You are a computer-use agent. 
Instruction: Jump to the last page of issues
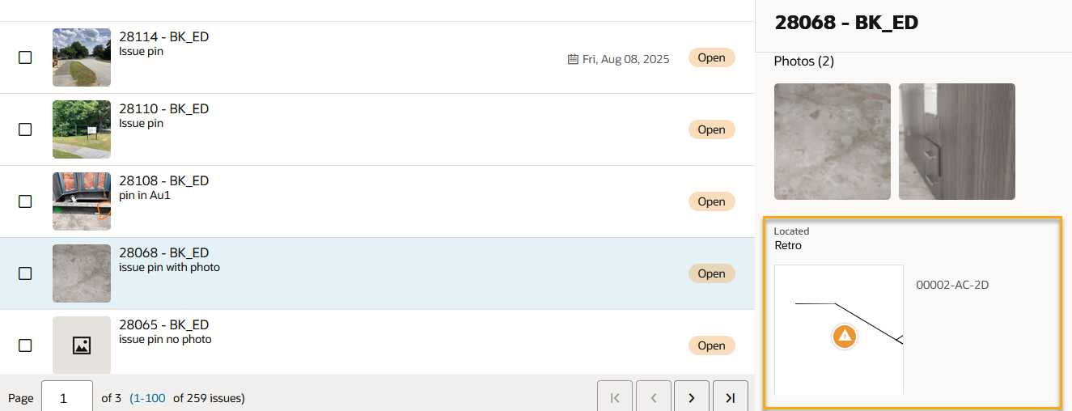(731, 397)
